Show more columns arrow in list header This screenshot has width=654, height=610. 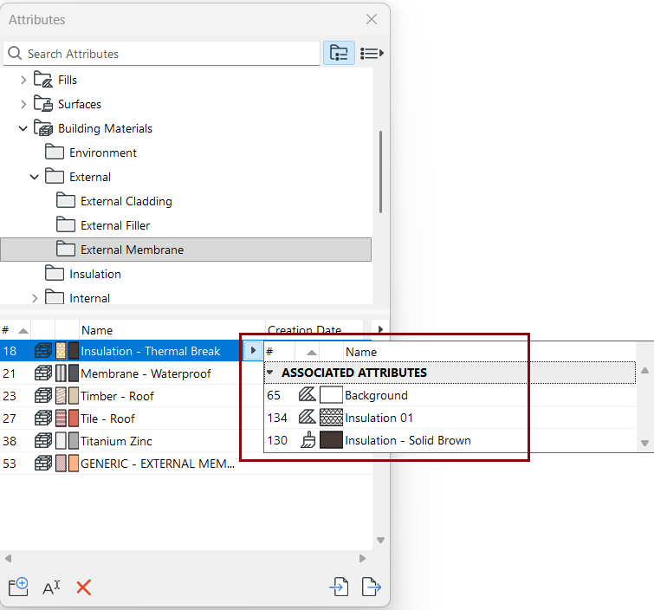click(x=380, y=329)
